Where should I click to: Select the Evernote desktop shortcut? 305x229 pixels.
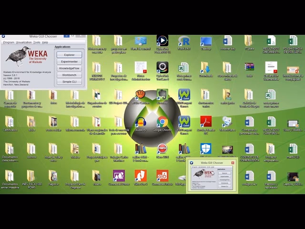(163, 97)
